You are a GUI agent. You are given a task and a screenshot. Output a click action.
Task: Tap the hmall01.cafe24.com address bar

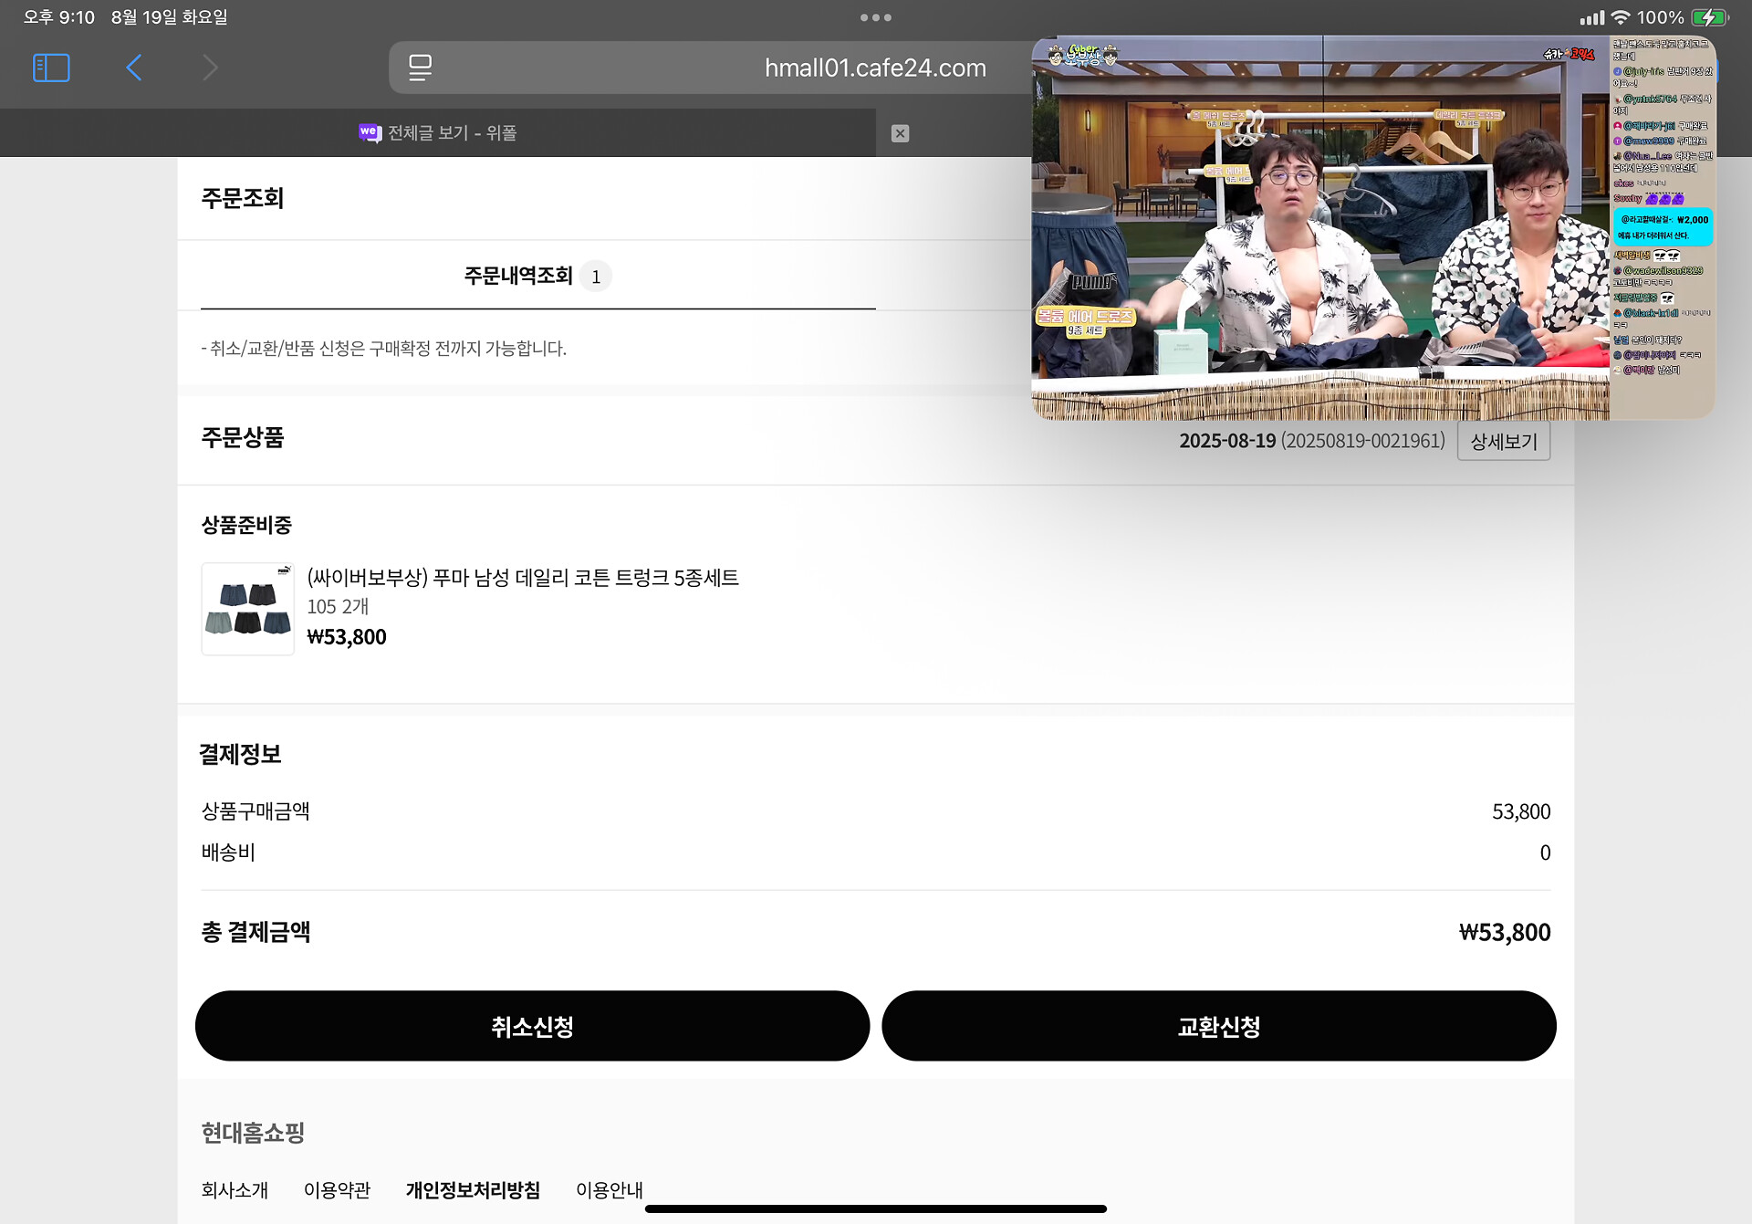click(x=874, y=68)
